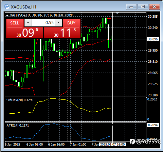This screenshot has width=163, height=152.
Task: Minimize the XAGUSDe,H1 chart window
Action: click(x=131, y=7)
